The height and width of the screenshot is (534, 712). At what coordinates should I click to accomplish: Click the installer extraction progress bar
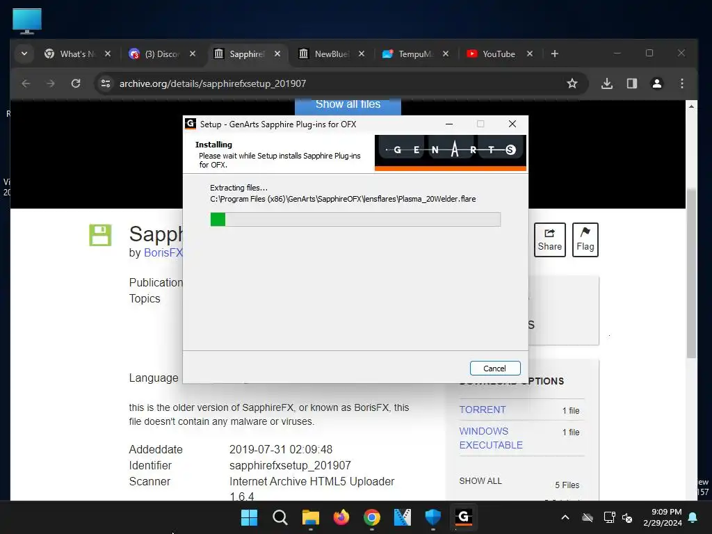(x=355, y=219)
